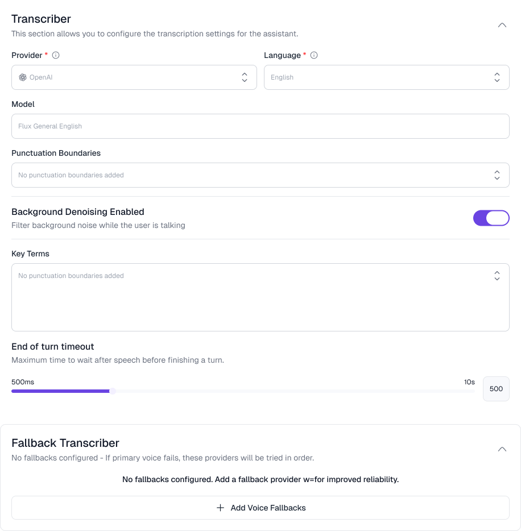521x531 pixels.
Task: Click the Provider info icon
Action: (x=55, y=55)
